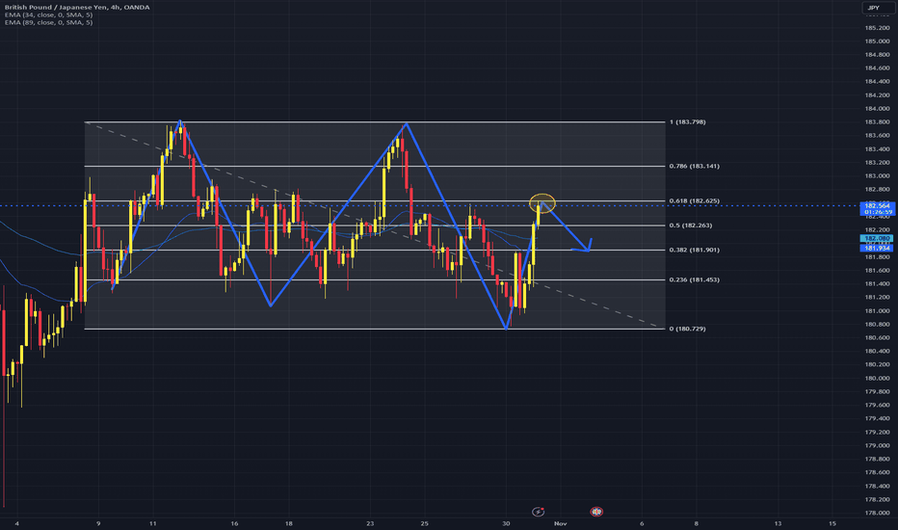Click the Fib label 0.236 (181.453)

(694, 279)
